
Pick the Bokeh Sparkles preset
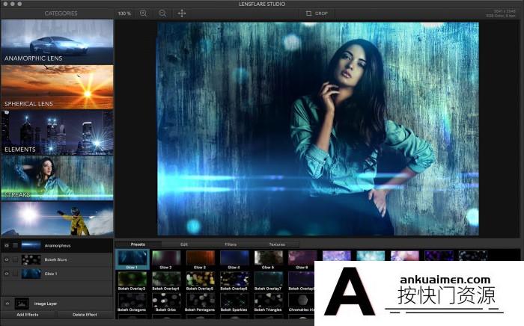[x=234, y=302]
